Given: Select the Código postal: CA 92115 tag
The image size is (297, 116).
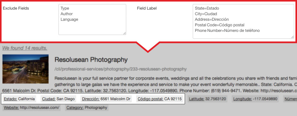Looking at the screenshot, I should pyautogui.click(x=160, y=99).
